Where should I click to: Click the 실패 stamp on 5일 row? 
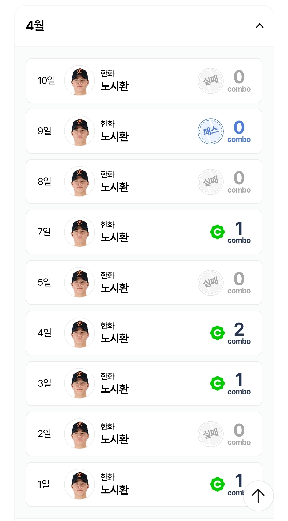[x=211, y=283]
